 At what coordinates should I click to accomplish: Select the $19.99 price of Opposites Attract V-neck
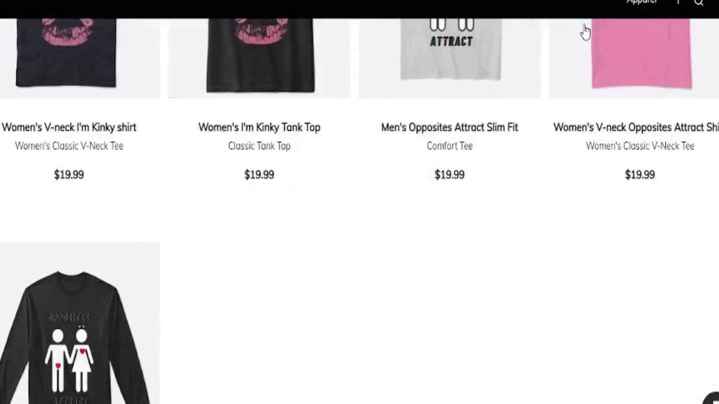click(640, 175)
